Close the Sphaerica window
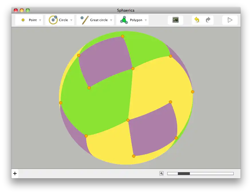The width and height of the screenshot is (252, 194). coord(16,10)
